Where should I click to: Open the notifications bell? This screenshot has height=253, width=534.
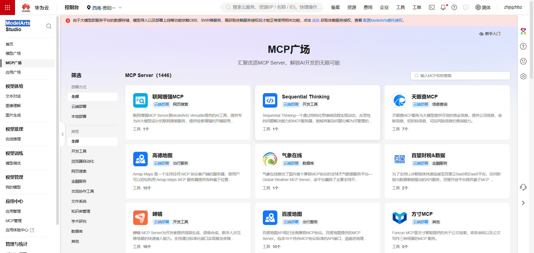(x=443, y=8)
